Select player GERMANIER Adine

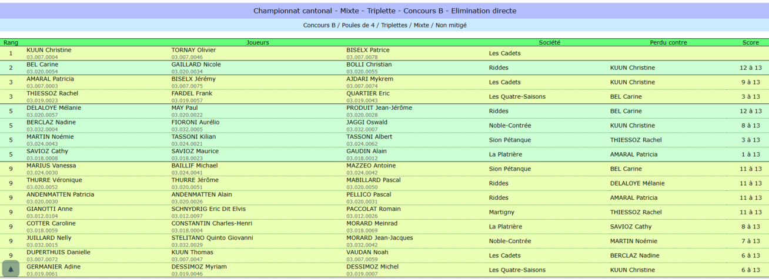click(x=52, y=267)
